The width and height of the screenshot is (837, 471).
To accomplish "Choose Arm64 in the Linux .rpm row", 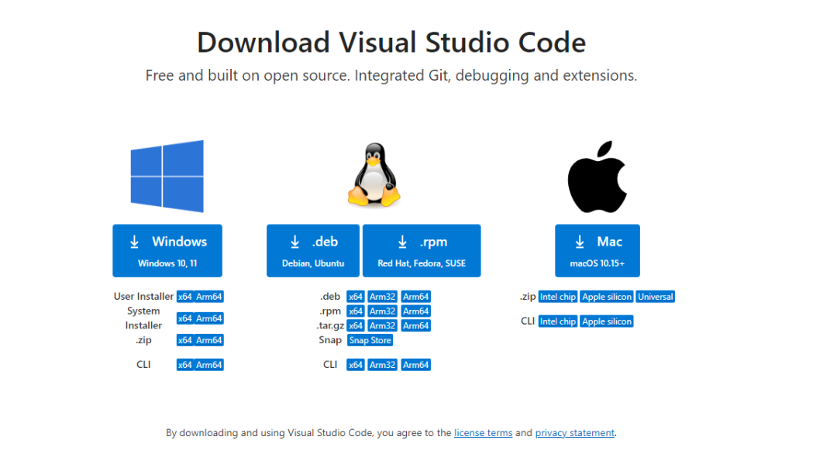I will point(416,311).
